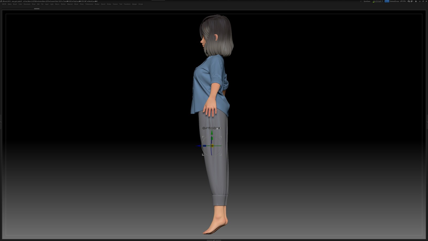This screenshot has height=241, width=428.
Task: Open the Material menu
Action: tap(70, 4)
